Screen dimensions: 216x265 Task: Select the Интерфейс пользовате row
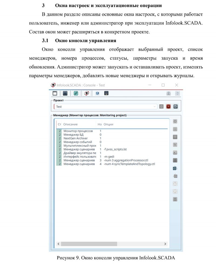(x=112, y=157)
